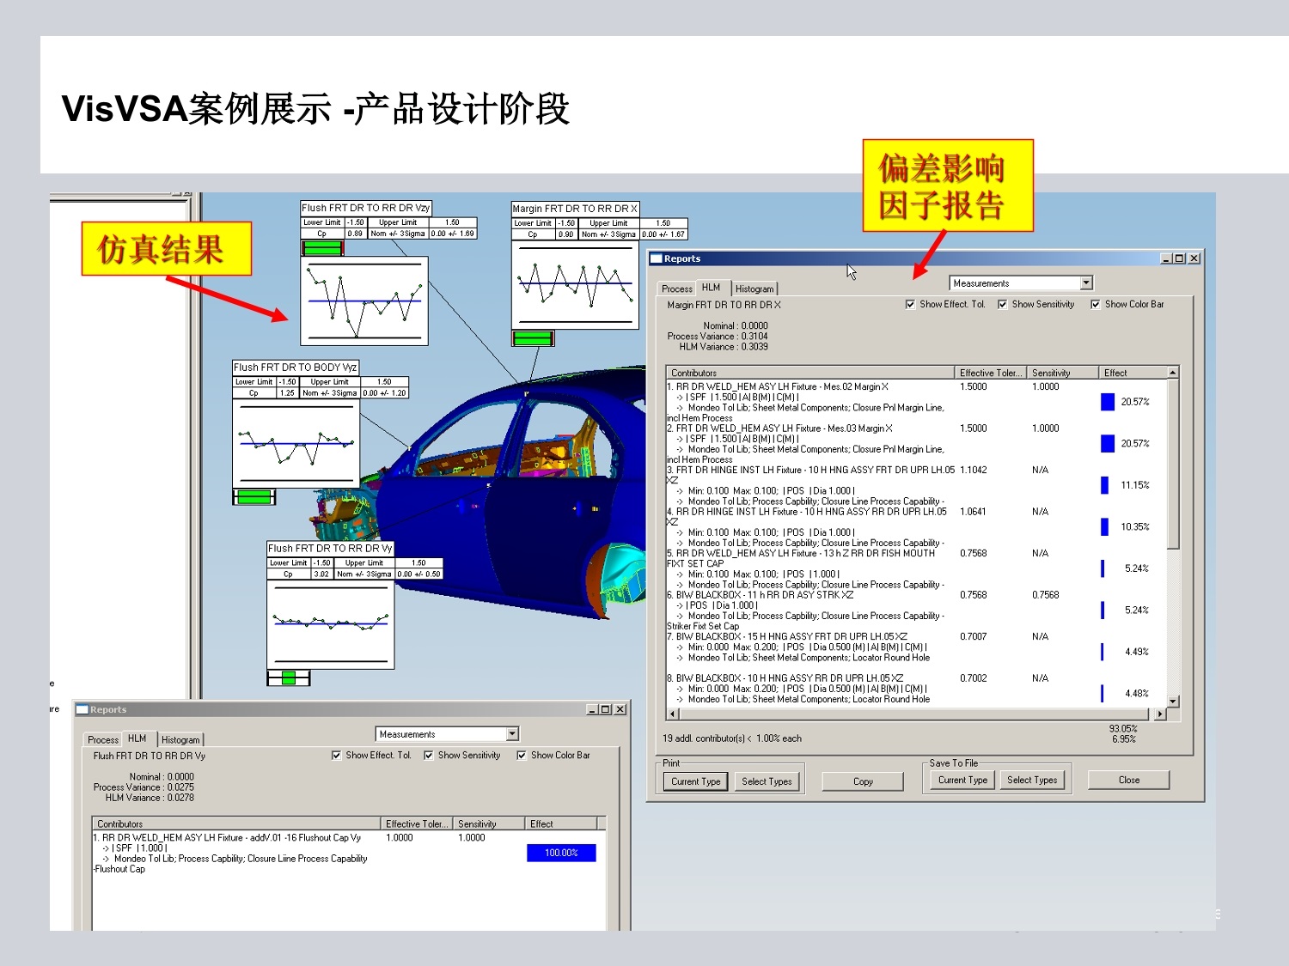The image size is (1289, 966).
Task: Click Effect column header in lower Reports
Action: 559,823
